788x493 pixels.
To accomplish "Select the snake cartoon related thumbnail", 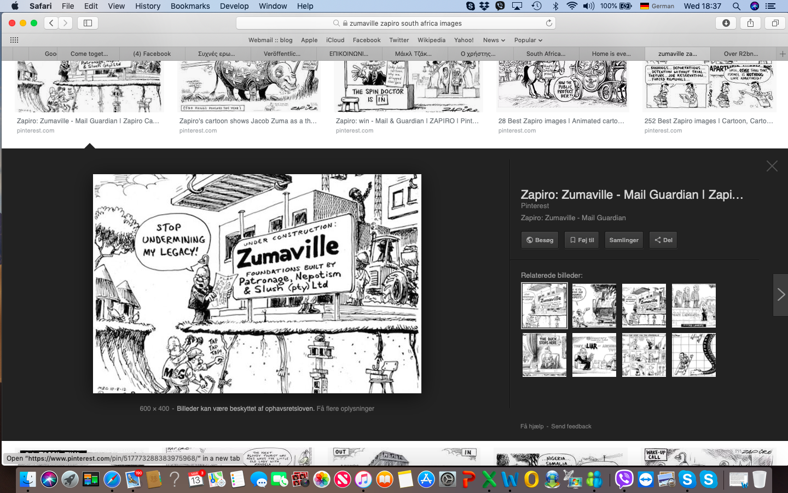I will (694, 355).
